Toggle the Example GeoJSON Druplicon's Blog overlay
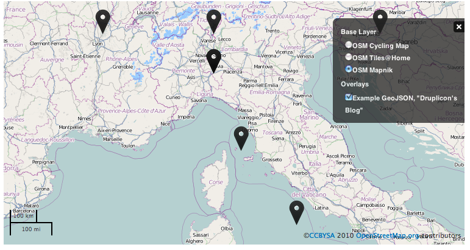Viewport: 470px width, 250px height. (x=348, y=97)
